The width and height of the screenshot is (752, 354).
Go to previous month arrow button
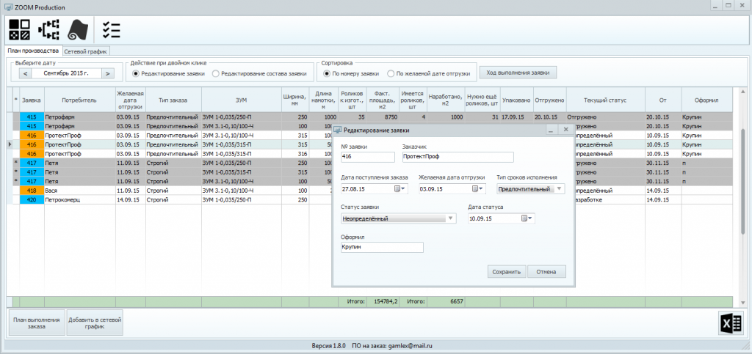24,73
